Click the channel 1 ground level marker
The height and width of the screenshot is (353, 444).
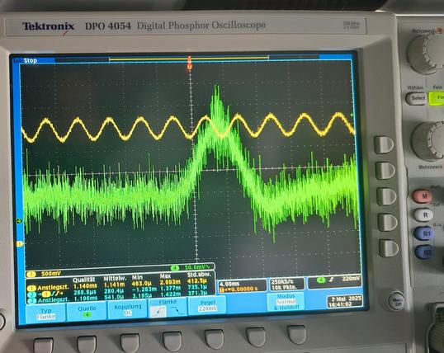(19, 244)
